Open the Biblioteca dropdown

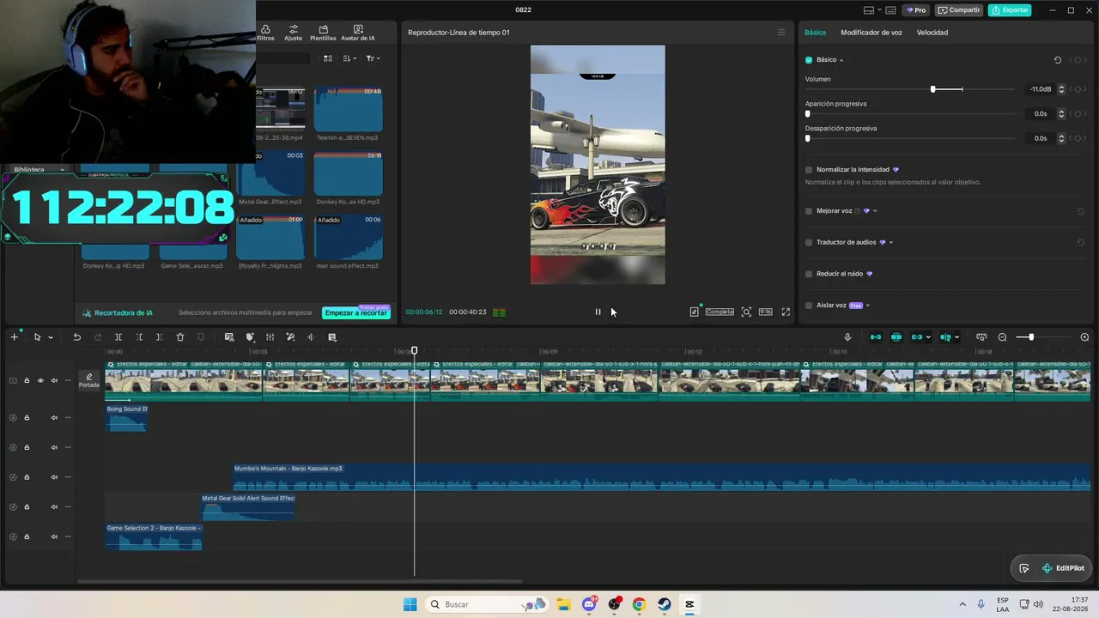click(x=39, y=169)
